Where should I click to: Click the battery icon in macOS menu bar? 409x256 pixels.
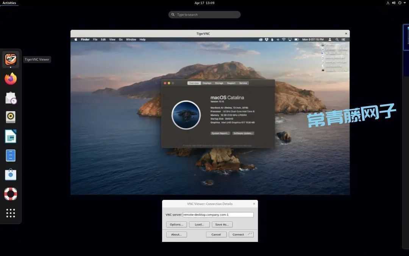click(x=297, y=39)
